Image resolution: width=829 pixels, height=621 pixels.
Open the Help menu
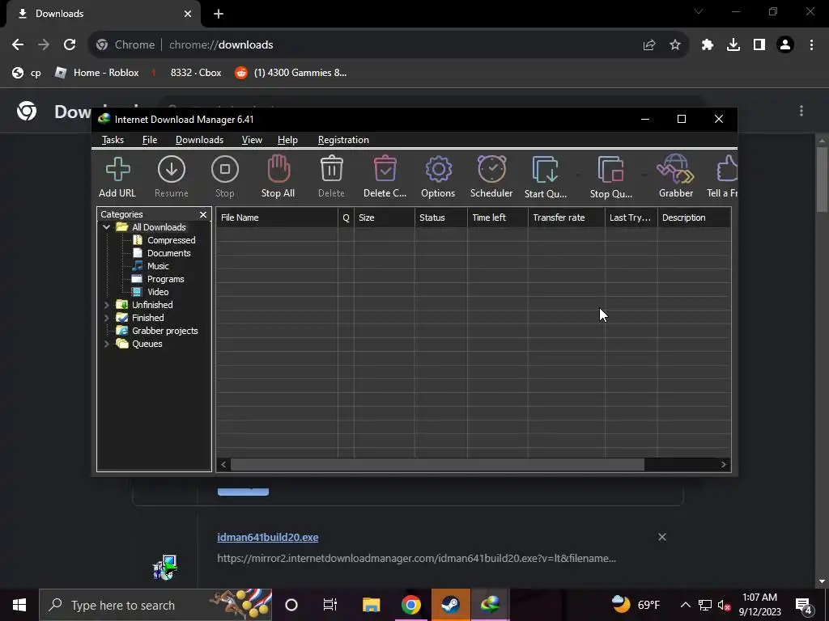click(x=287, y=140)
